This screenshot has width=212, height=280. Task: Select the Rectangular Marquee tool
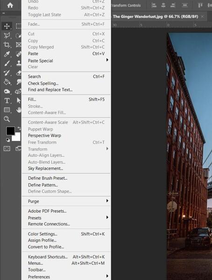pos(18,26)
